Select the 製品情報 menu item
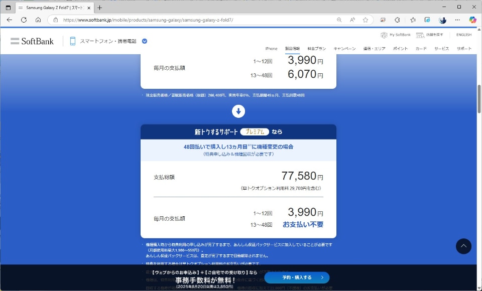 (292, 49)
